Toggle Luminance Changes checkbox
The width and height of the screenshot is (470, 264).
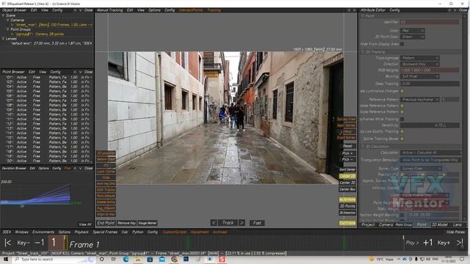[x=402, y=91]
